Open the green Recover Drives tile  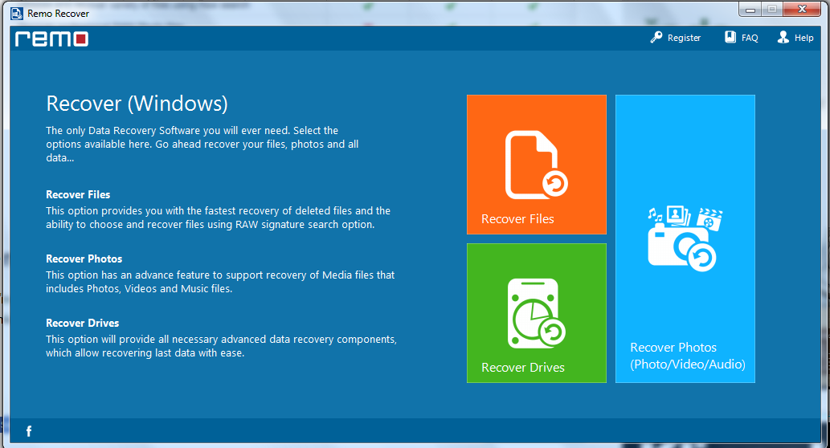536,313
